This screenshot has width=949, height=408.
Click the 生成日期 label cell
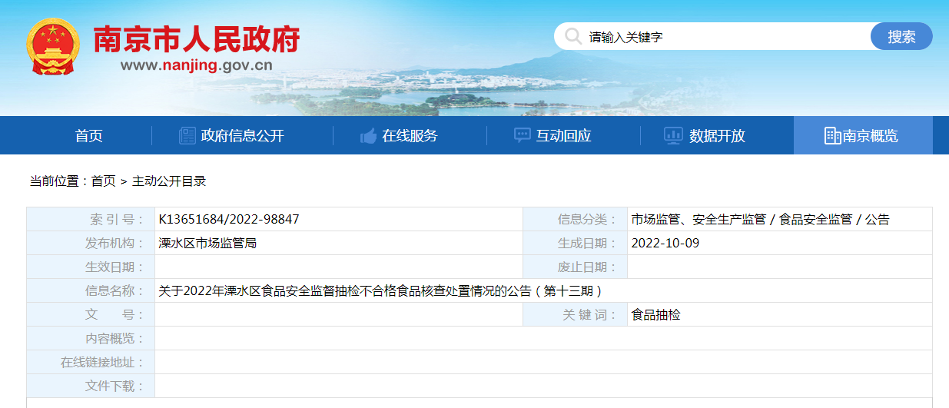click(x=576, y=244)
